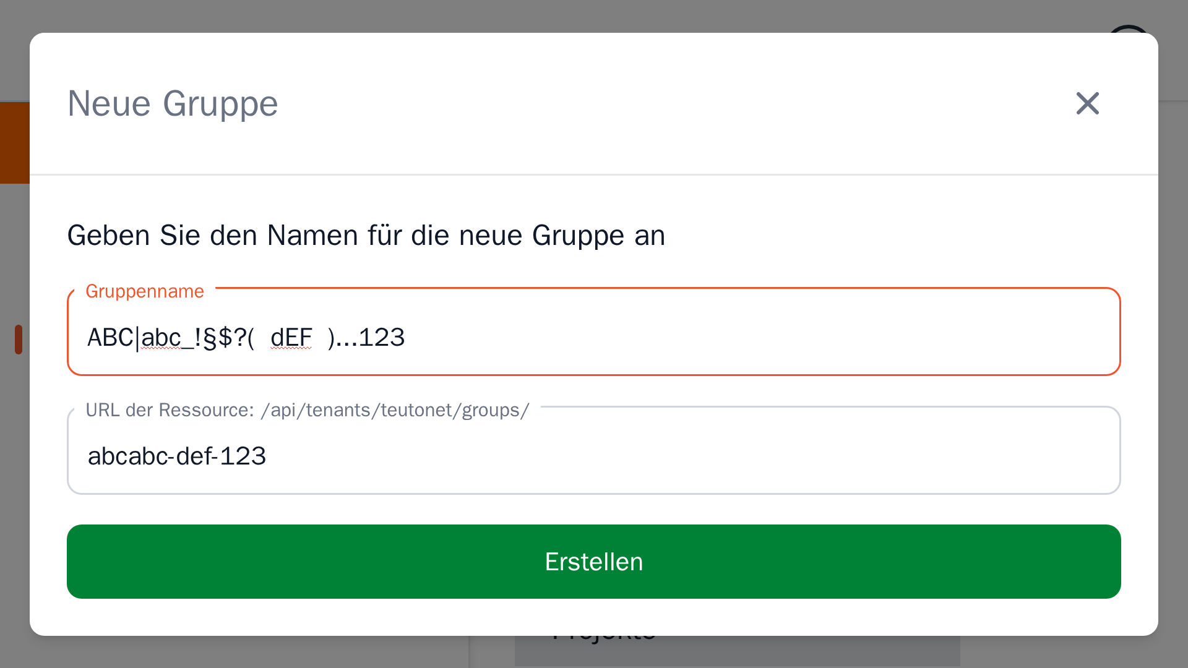1188x668 pixels.
Task: Click the dimmed backdrop below the dialog
Action: (247, 653)
